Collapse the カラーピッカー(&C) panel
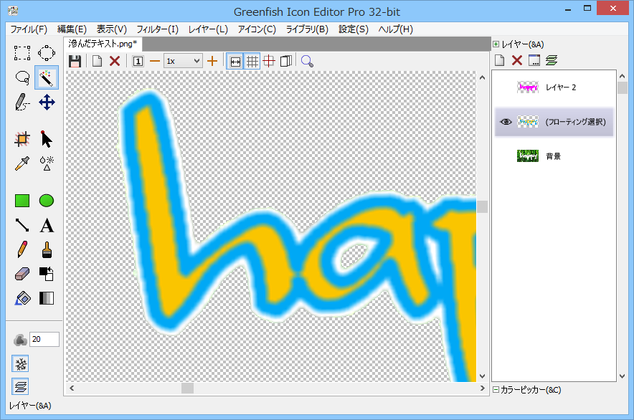 (x=496, y=390)
